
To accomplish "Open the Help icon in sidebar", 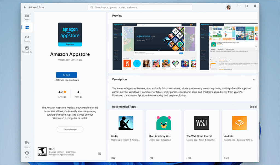I will (x=27, y=154).
